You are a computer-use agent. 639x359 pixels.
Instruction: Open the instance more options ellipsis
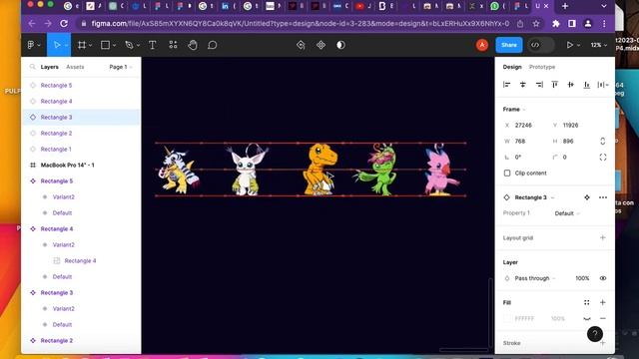[x=603, y=197]
